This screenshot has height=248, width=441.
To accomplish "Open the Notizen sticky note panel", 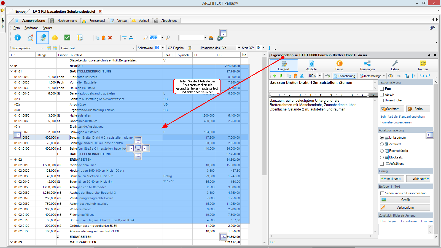I will [x=423, y=66].
